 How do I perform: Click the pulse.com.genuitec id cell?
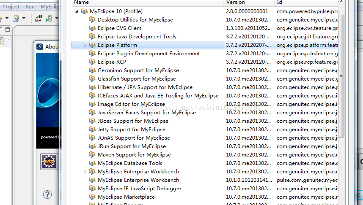point(307,180)
